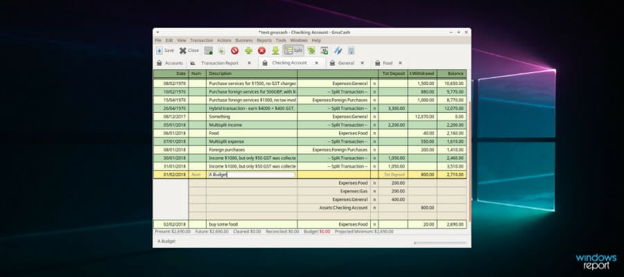
Task: Record the transaction with the green plus icon
Action: [x=248, y=51]
